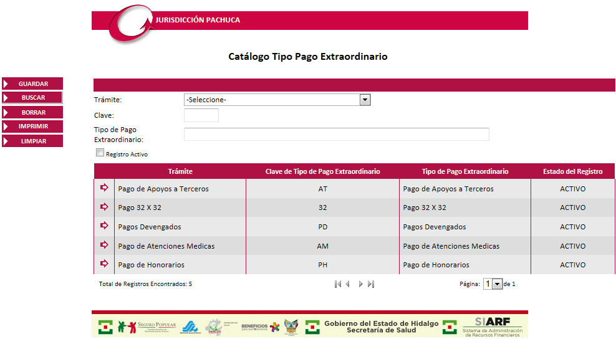Focus the Clave input field
Viewport: 616px width, 339px height.
click(201, 115)
